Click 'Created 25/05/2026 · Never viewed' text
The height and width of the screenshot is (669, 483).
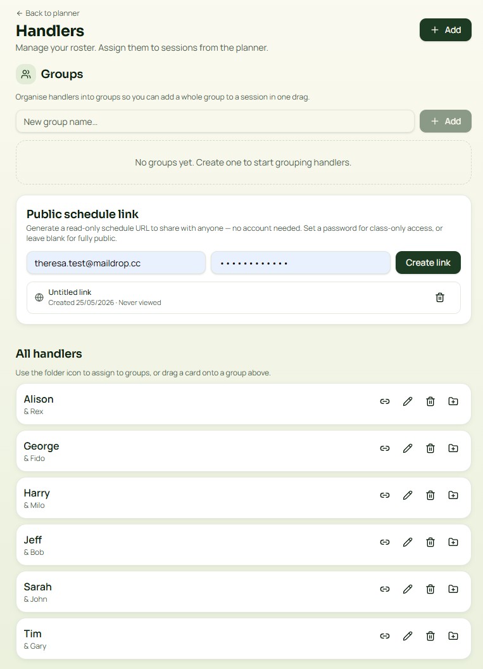point(105,302)
